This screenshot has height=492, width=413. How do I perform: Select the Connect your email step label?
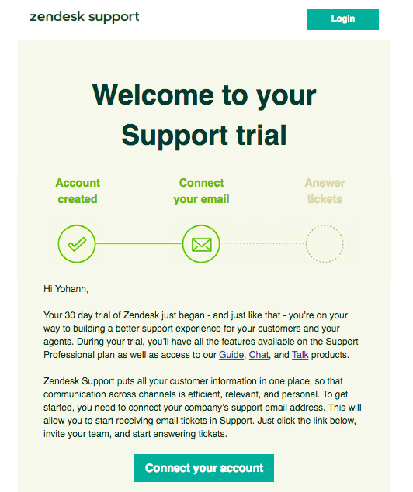tap(202, 191)
